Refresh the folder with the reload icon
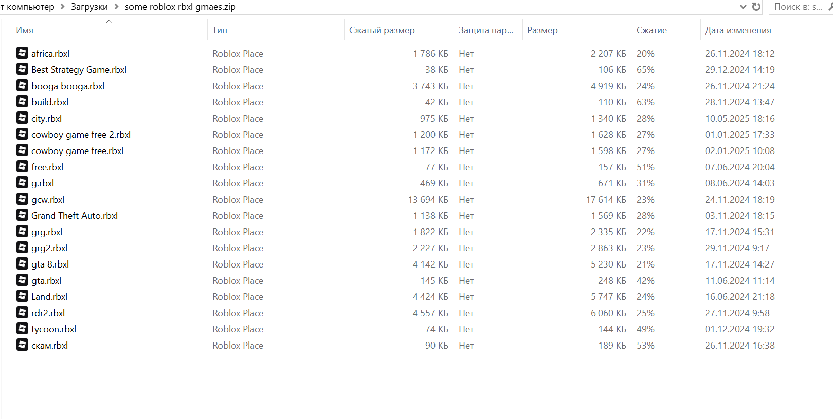Viewport: 833px width, 419px height. (x=756, y=7)
